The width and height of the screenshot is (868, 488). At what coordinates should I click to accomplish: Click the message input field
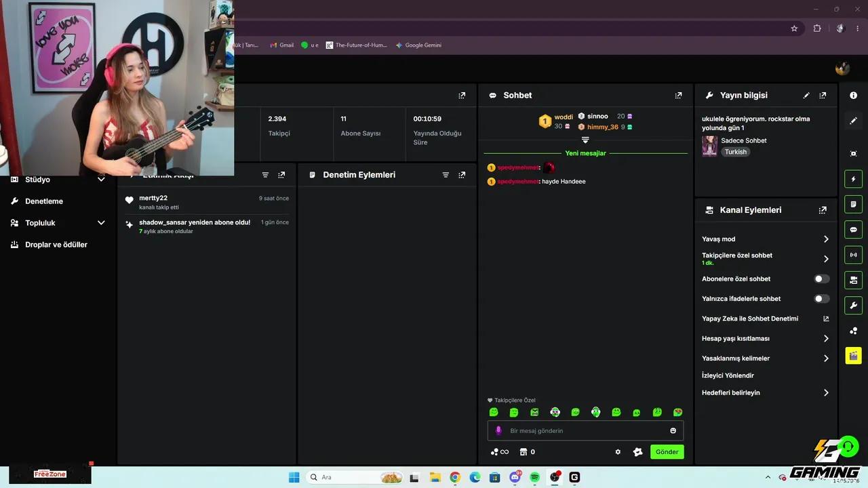[x=585, y=430]
